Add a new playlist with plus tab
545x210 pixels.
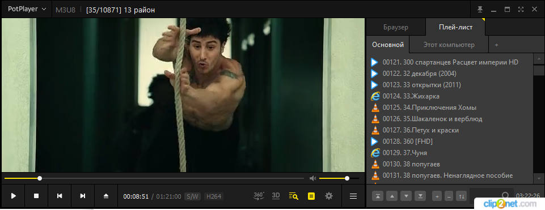click(497, 45)
